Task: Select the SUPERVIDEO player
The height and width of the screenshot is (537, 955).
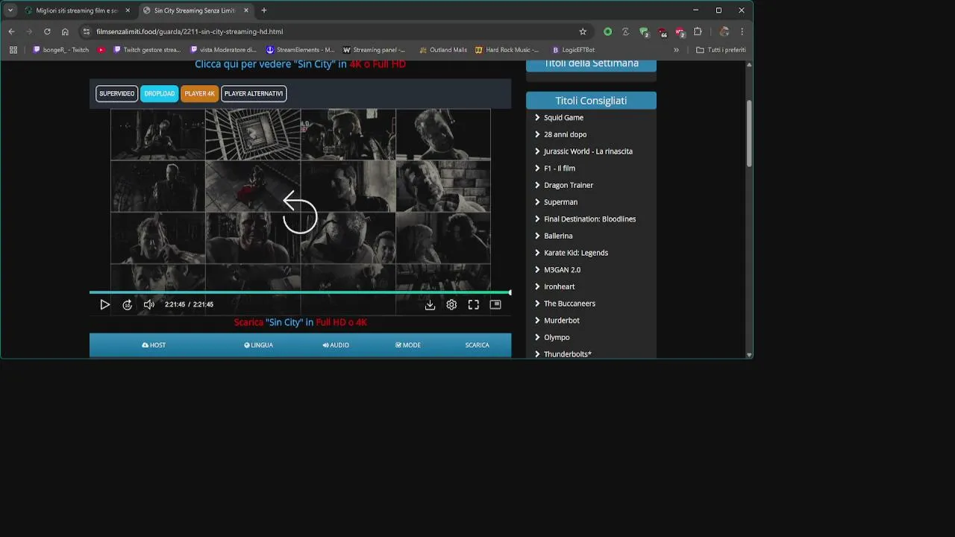Action: [x=117, y=93]
